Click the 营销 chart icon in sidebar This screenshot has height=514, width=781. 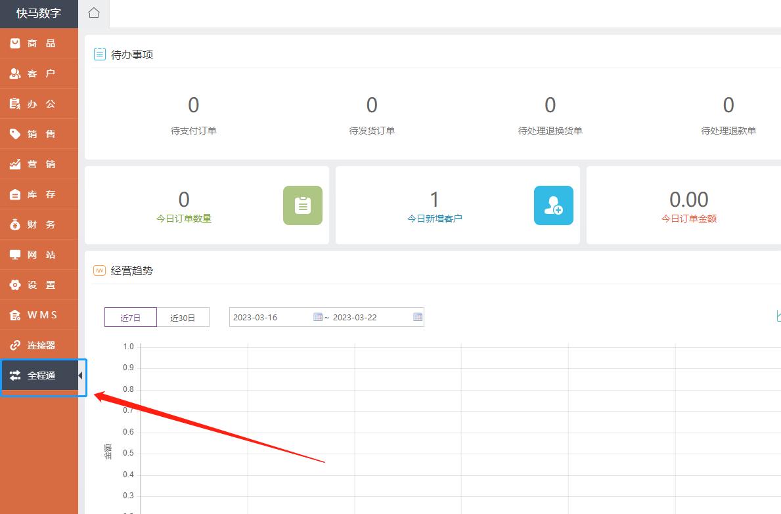tap(16, 164)
